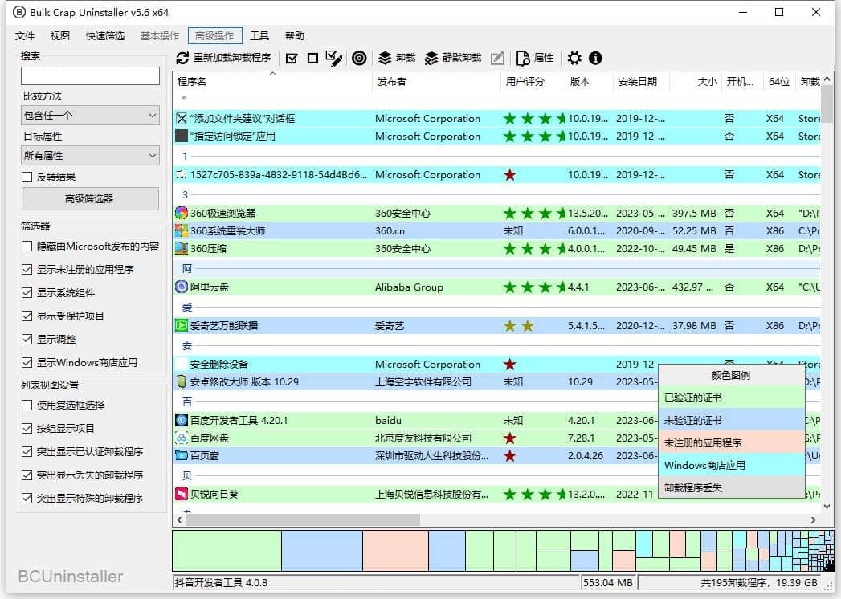The width and height of the screenshot is (841, 599).
Task: Click the horizontal scrollbar thumb under the list
Action: tap(303, 520)
